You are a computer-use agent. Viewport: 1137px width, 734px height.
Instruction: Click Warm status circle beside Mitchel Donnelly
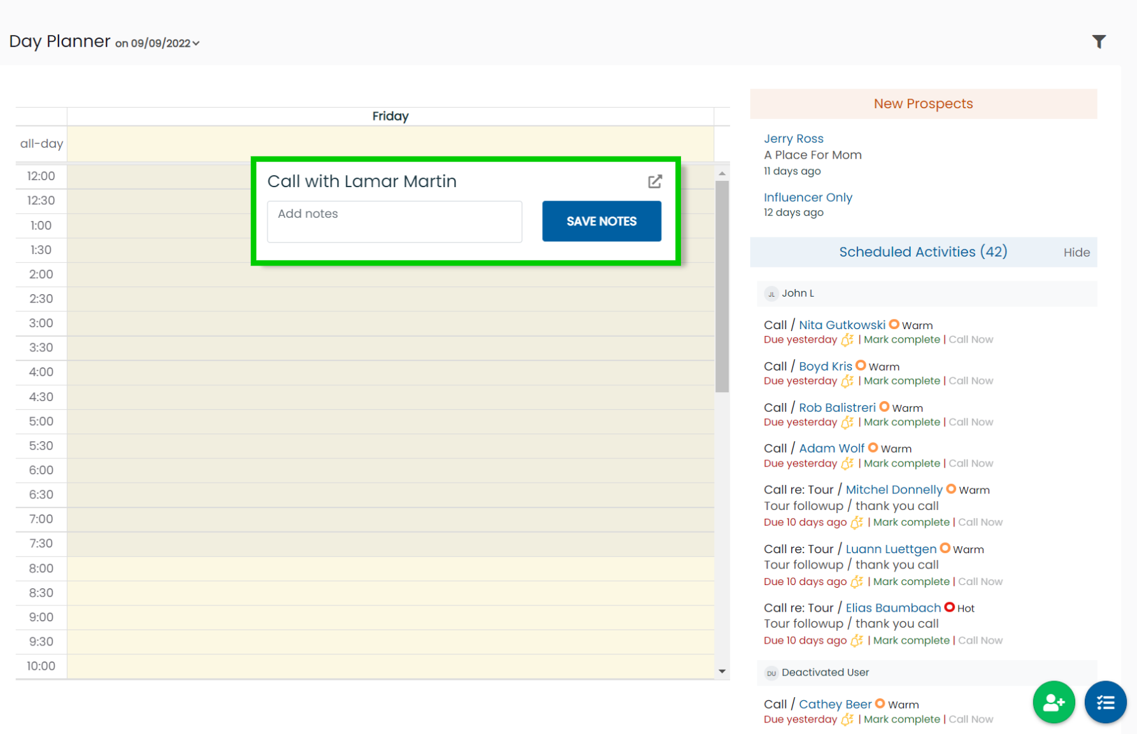pyautogui.click(x=951, y=489)
